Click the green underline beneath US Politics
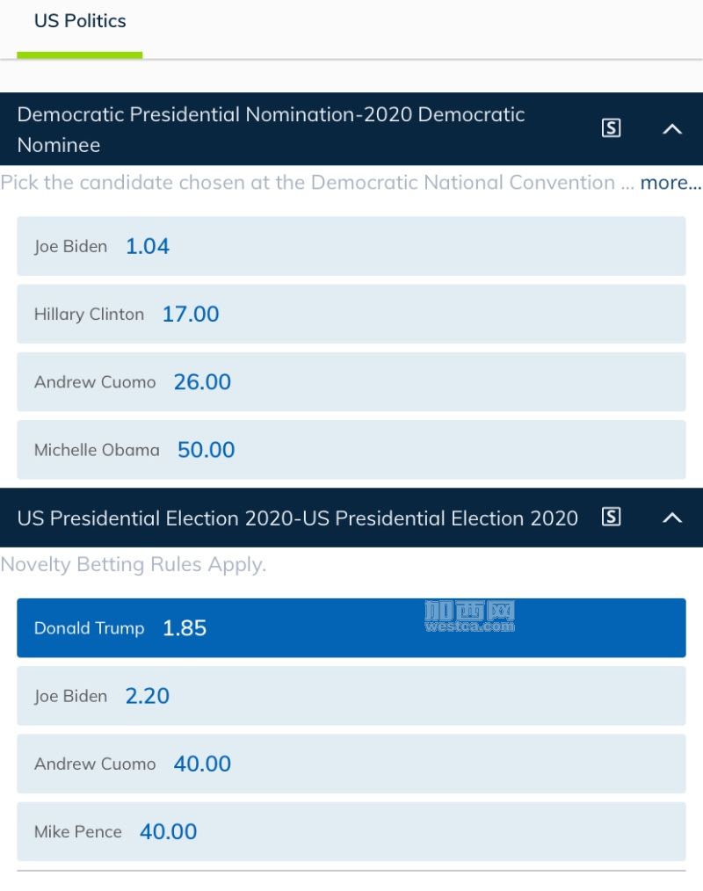Image resolution: width=703 pixels, height=891 pixels. click(x=80, y=54)
